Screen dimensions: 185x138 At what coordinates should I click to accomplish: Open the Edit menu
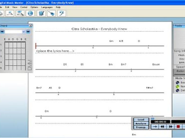[7, 7]
